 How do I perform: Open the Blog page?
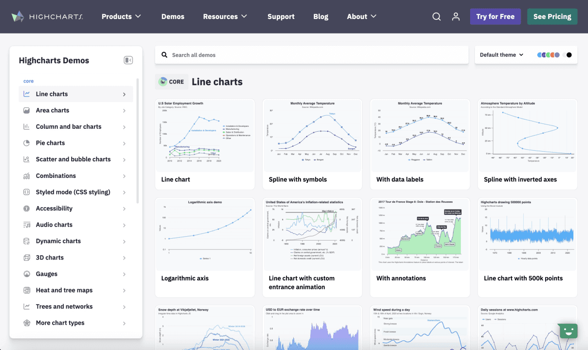click(321, 17)
